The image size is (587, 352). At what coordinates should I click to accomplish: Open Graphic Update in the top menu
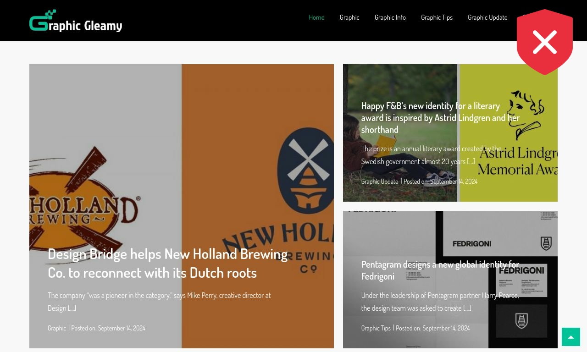487,17
